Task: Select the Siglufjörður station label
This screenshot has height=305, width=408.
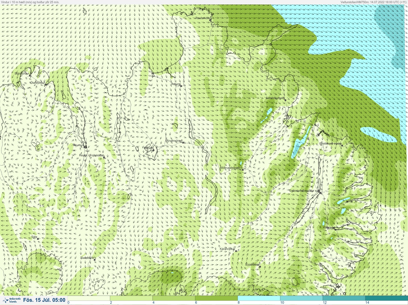Action: pos(22,74)
